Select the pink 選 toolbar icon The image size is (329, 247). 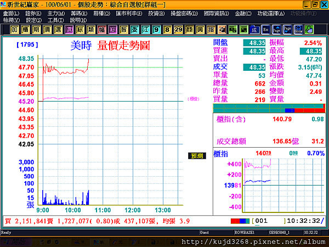69,30
